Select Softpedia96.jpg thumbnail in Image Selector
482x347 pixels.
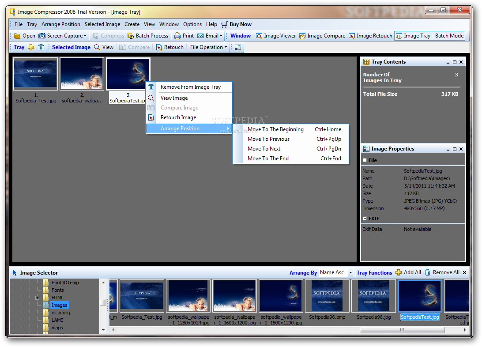[373, 296]
